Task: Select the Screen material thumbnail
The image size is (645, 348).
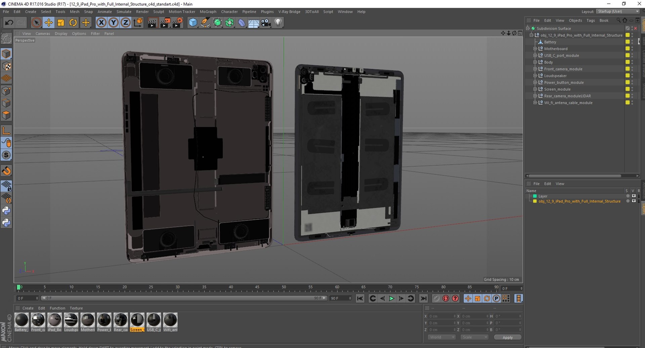Action: point(137,322)
